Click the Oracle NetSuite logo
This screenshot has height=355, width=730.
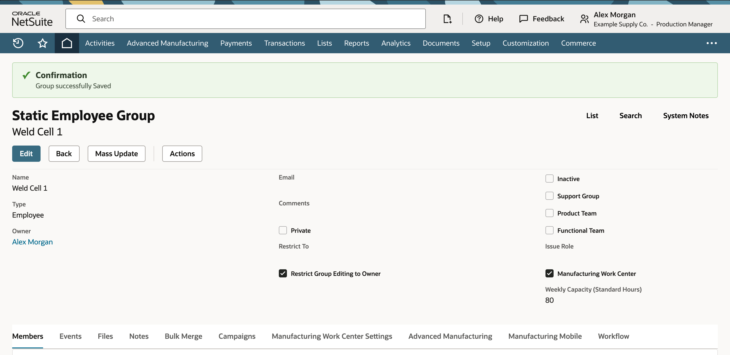pyautogui.click(x=32, y=19)
